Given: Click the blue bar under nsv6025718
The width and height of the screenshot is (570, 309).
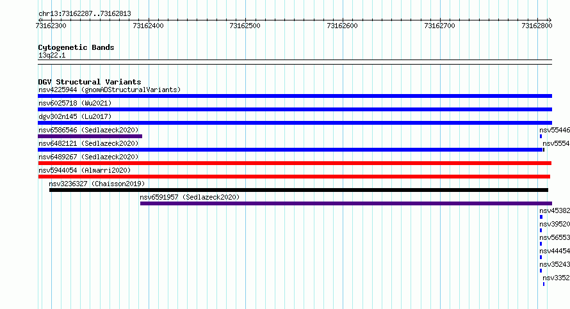Looking at the screenshot, I should coord(295,109).
